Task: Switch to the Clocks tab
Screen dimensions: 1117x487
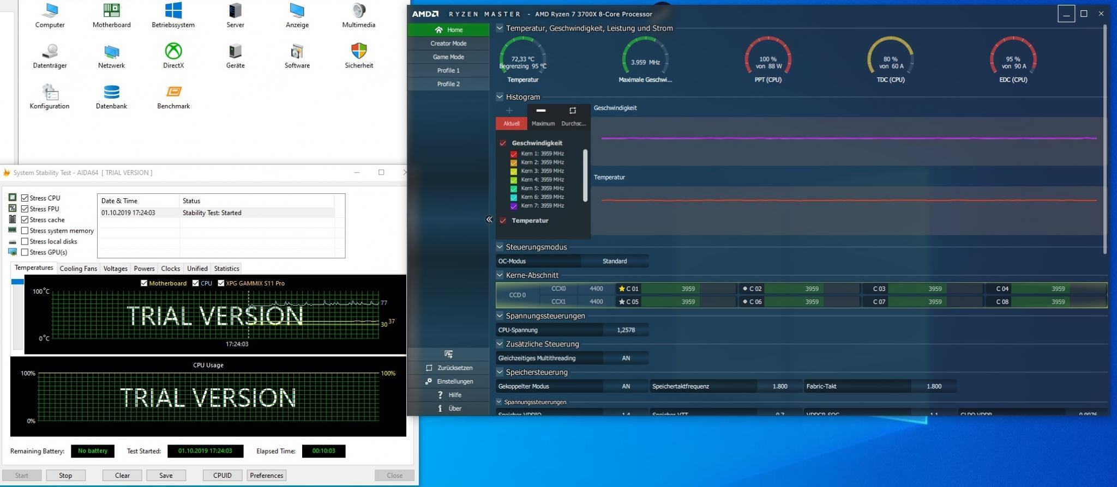Action: [171, 269]
